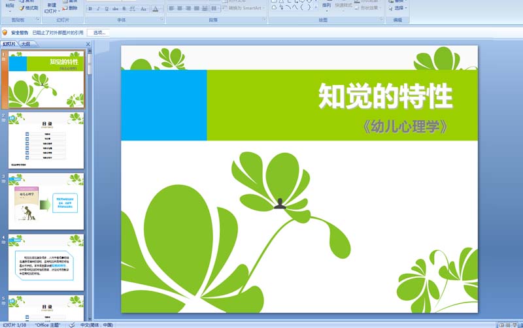Select slide 2 table of contents thumbnail
This screenshot has height=328, width=523.
point(46,140)
